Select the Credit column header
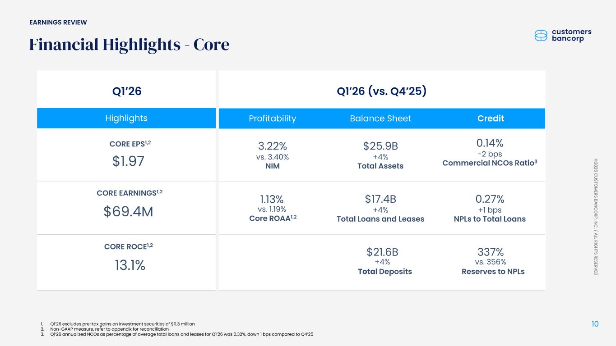Image resolution: width=616 pixels, height=346 pixels. tap(490, 118)
